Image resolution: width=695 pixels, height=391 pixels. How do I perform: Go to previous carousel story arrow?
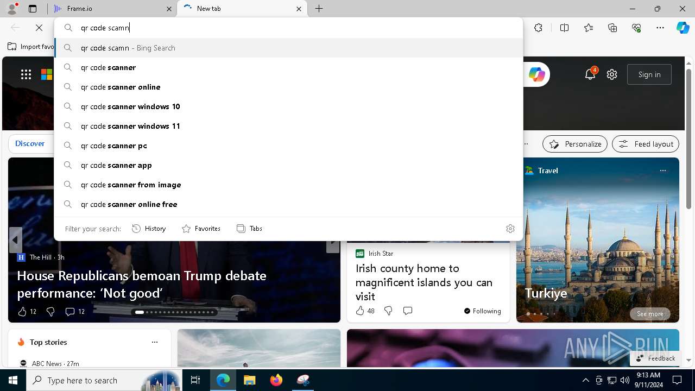pos(15,240)
